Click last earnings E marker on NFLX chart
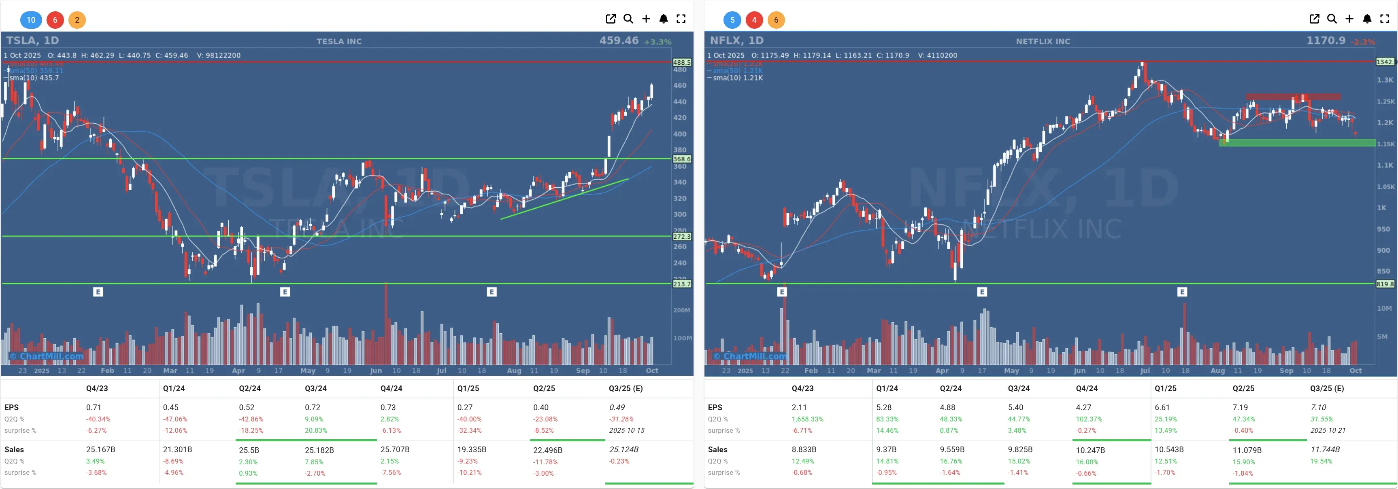This screenshot has height=489, width=1398. pos(1182,292)
